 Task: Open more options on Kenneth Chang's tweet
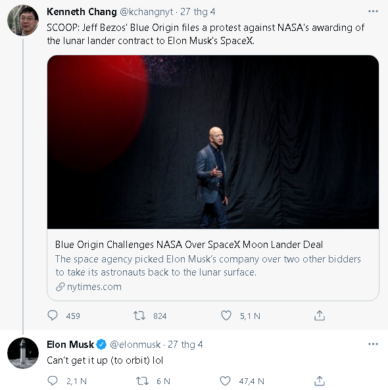(x=373, y=11)
